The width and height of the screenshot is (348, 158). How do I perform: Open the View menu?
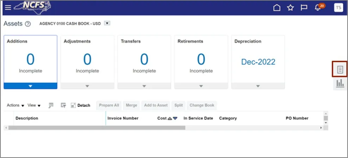(x=34, y=105)
